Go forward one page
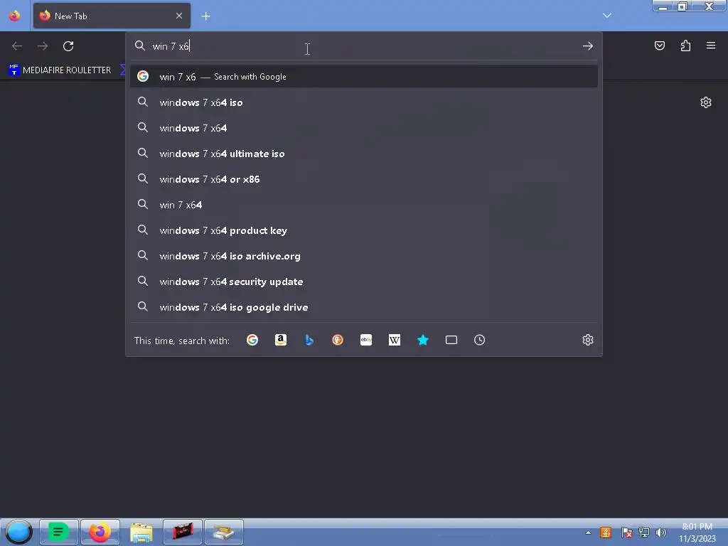The image size is (728, 546). (x=43, y=46)
